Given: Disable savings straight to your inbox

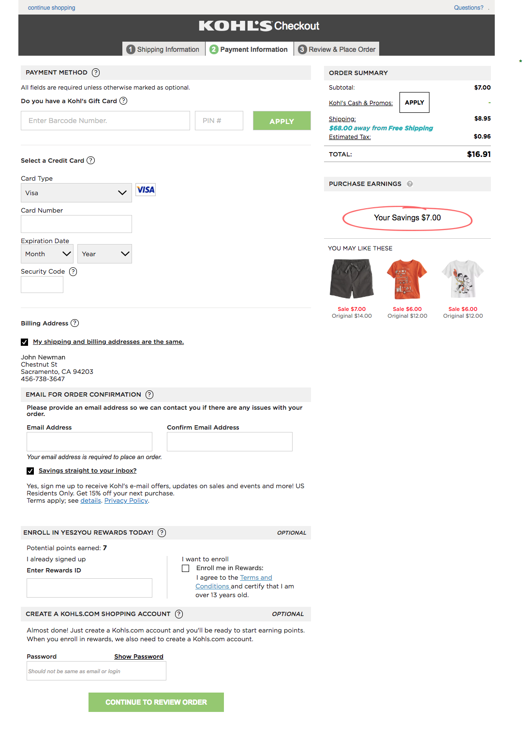Looking at the screenshot, I should pyautogui.click(x=30, y=470).
